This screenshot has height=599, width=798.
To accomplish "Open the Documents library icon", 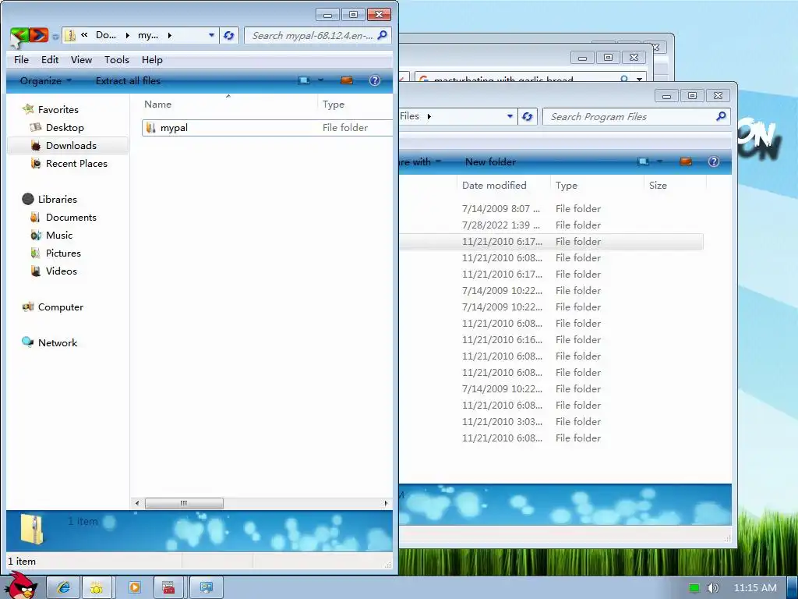I will [x=35, y=218].
